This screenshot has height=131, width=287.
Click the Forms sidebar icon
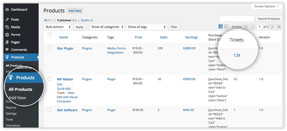click(x=7, y=35)
